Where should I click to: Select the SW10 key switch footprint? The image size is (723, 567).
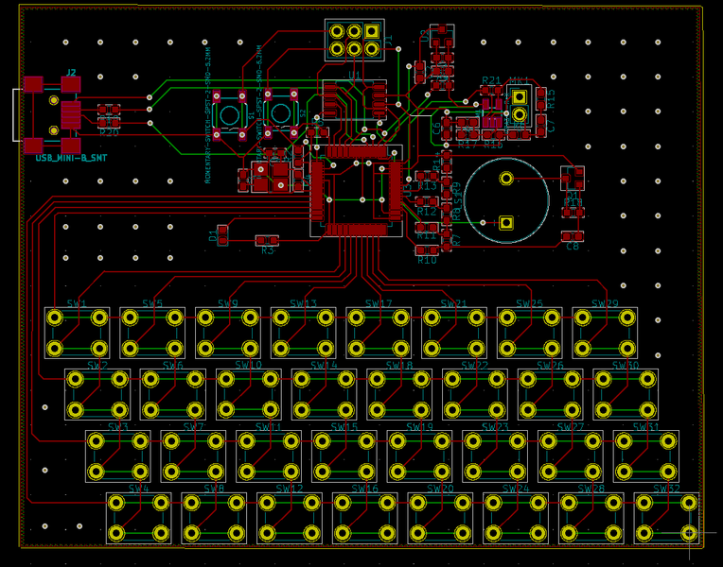[248, 394]
